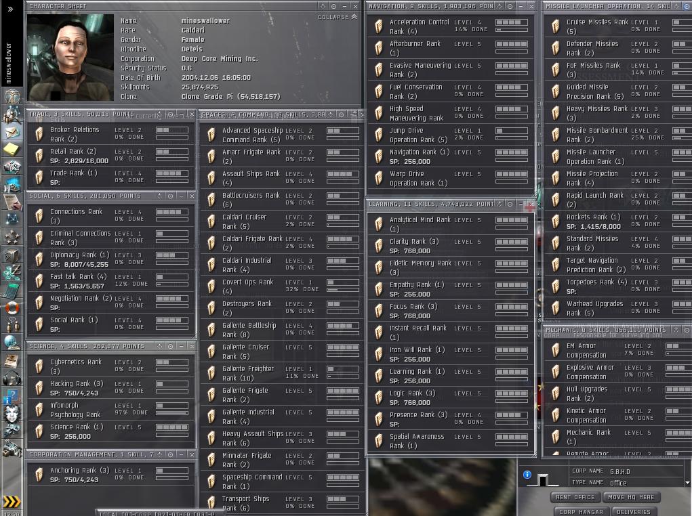Select the Caldari Cruiser skill row
Image resolution: width=692 pixels, height=516 pixels.
point(281,221)
